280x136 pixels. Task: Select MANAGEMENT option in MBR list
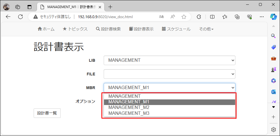click(170, 96)
